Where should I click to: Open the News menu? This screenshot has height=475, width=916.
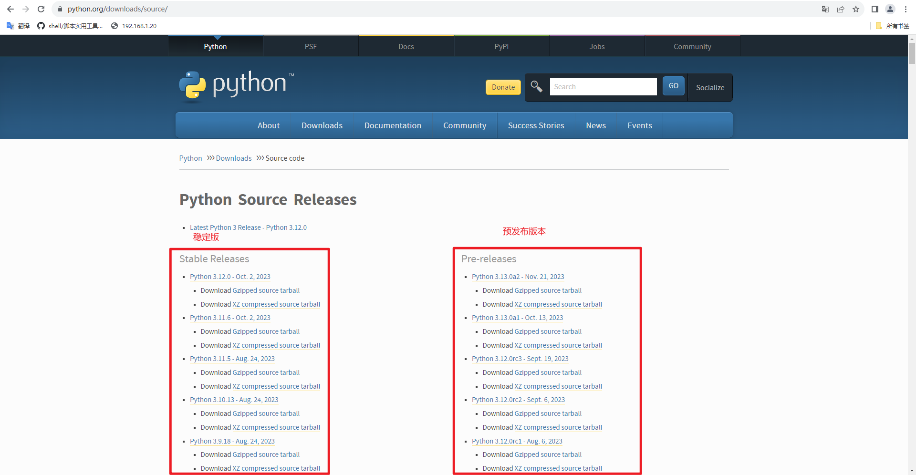596,125
